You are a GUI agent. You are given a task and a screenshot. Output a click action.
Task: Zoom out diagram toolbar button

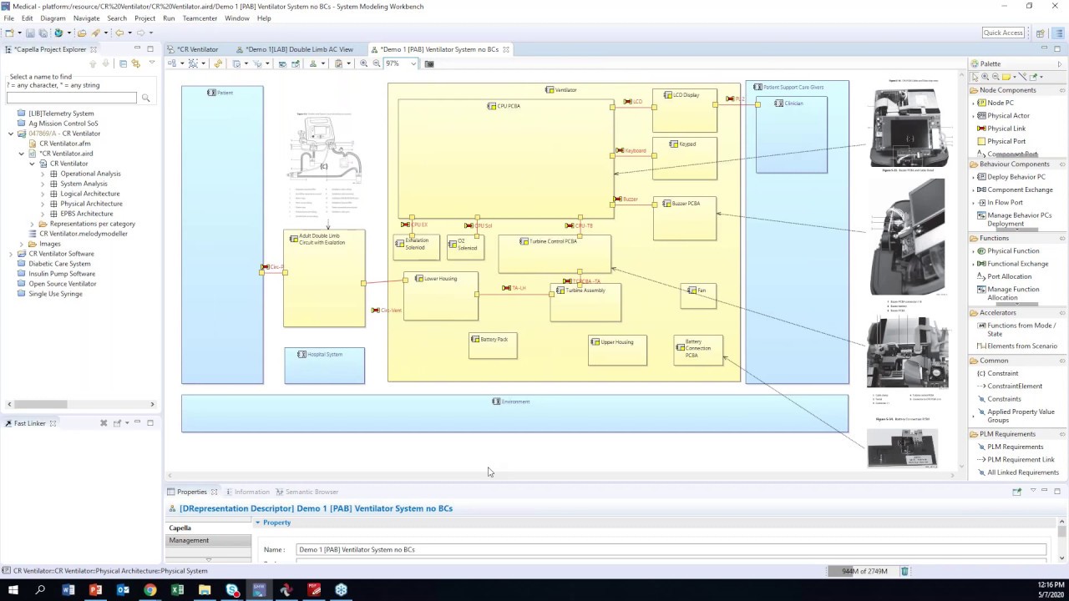[376, 63]
